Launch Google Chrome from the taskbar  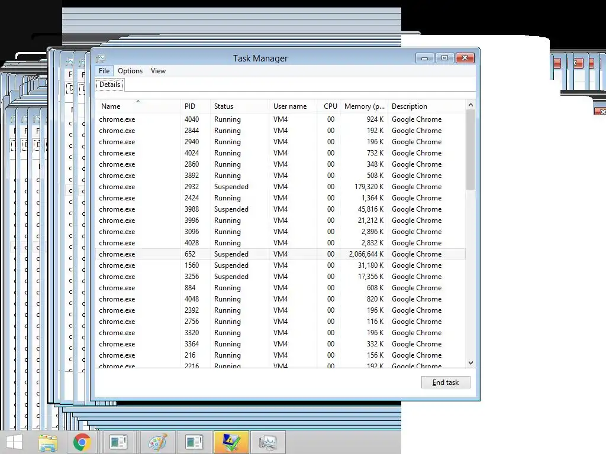tap(82, 442)
